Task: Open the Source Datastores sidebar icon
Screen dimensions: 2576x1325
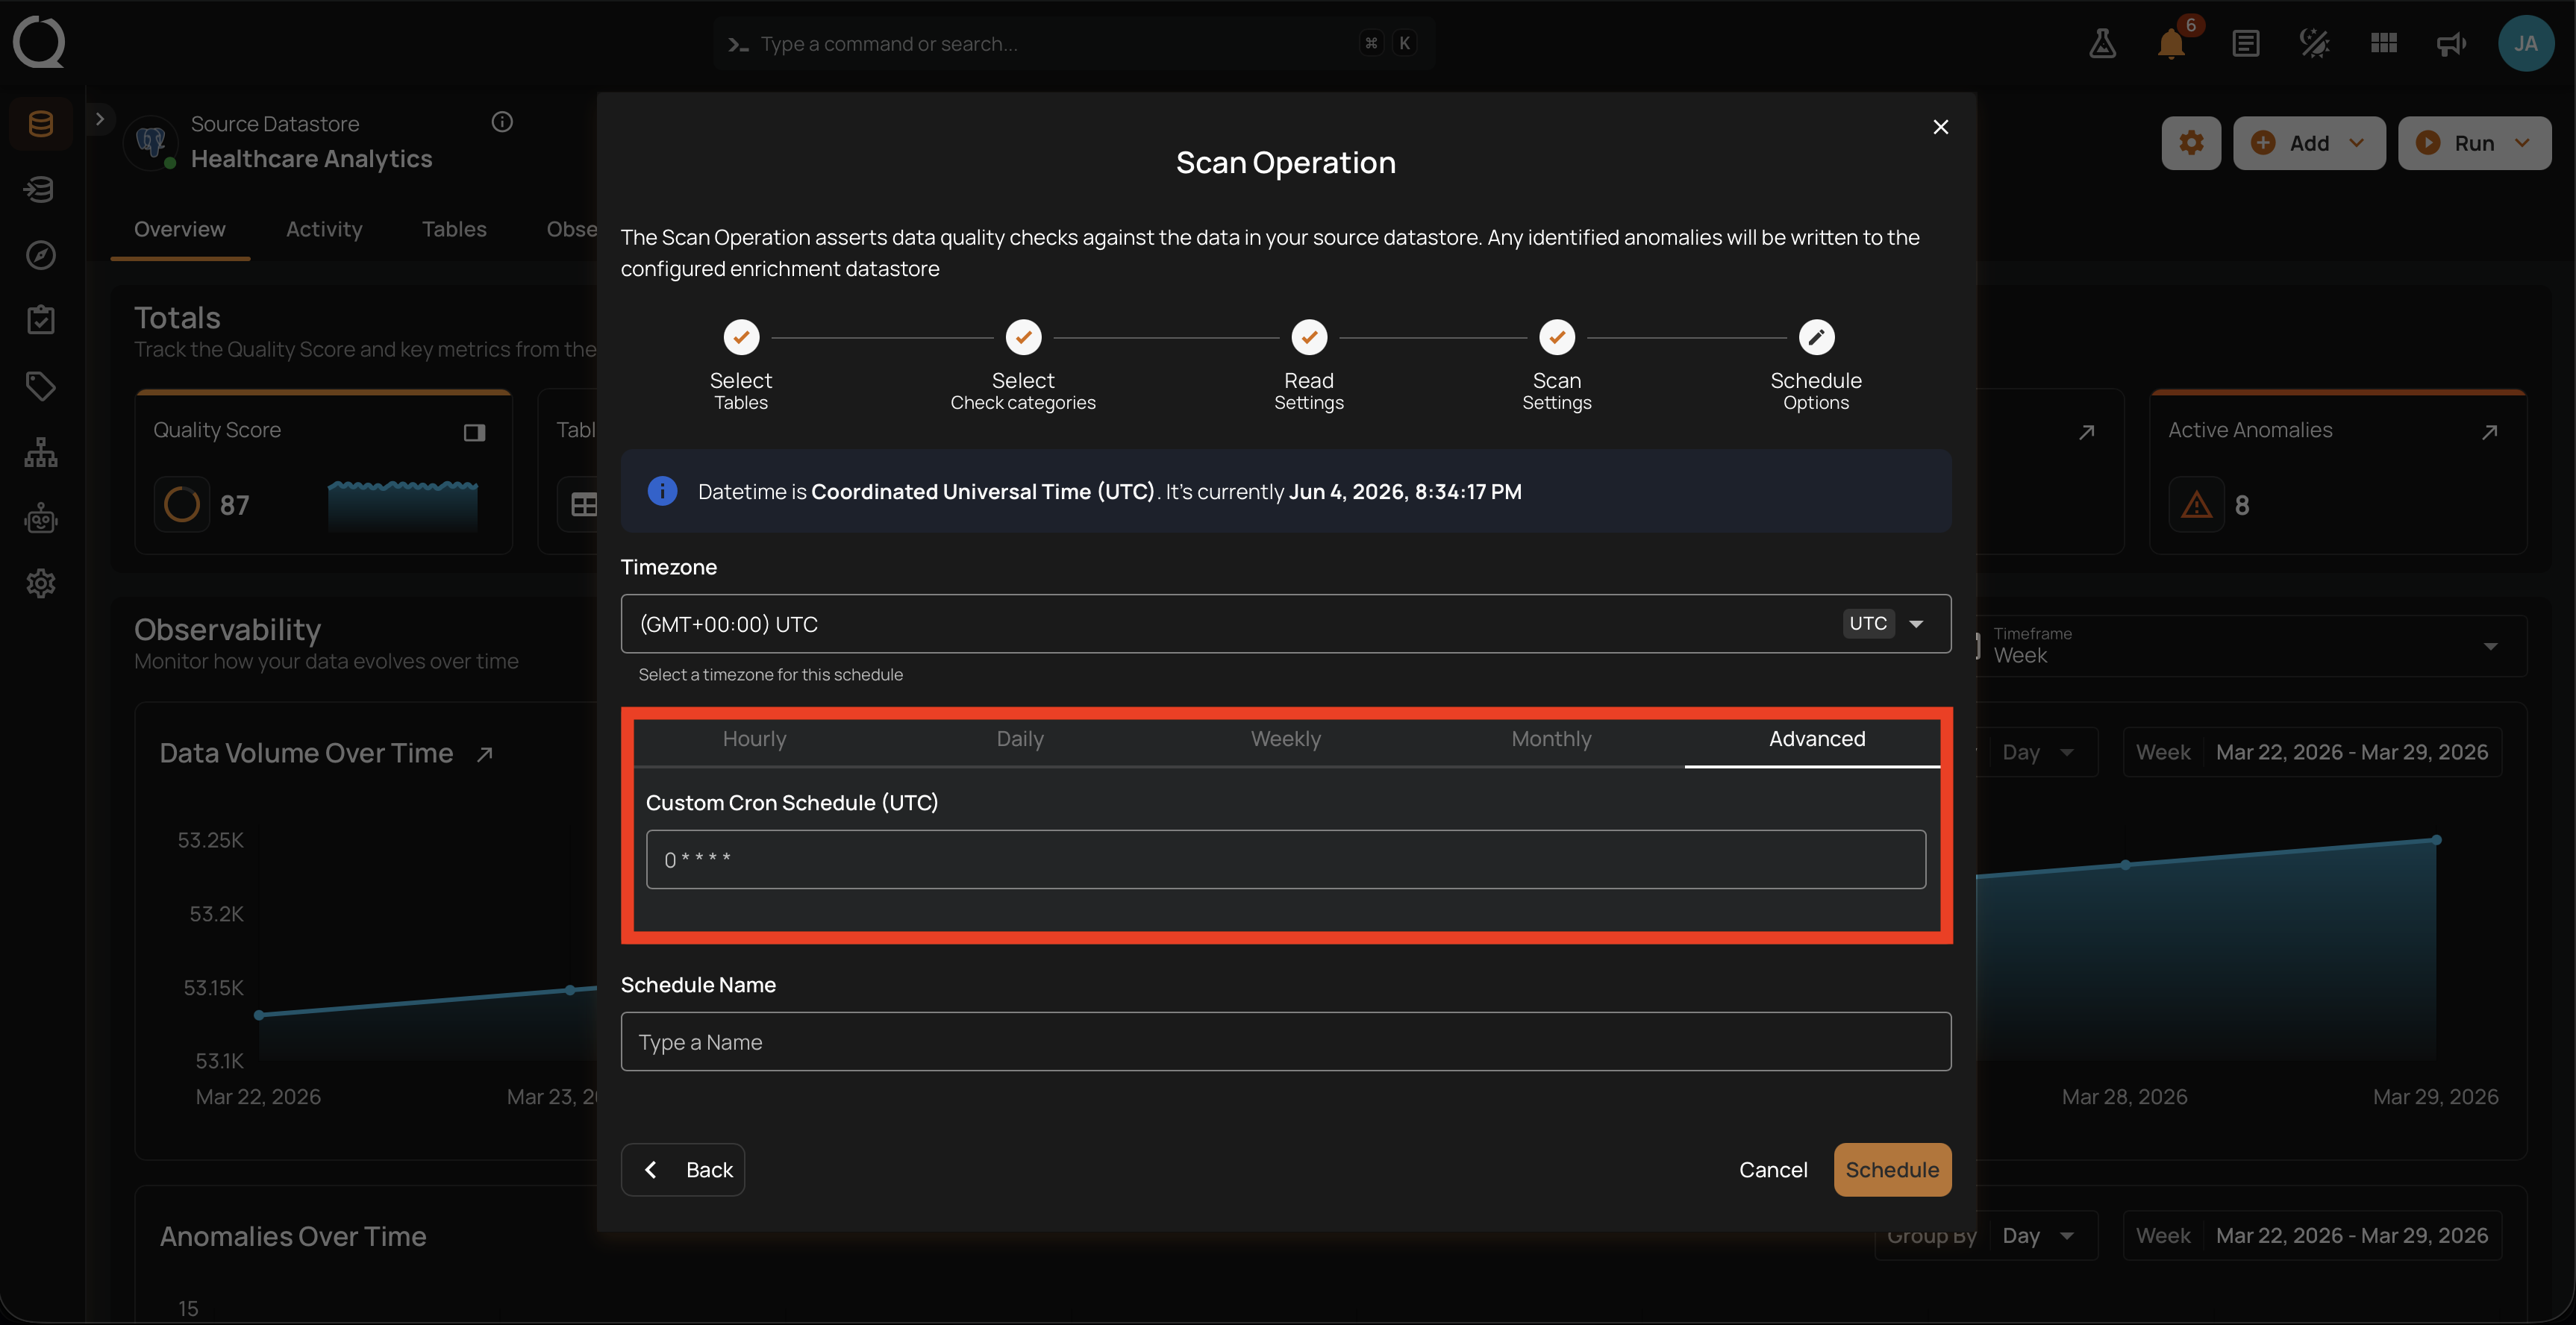Action: pyautogui.click(x=41, y=124)
